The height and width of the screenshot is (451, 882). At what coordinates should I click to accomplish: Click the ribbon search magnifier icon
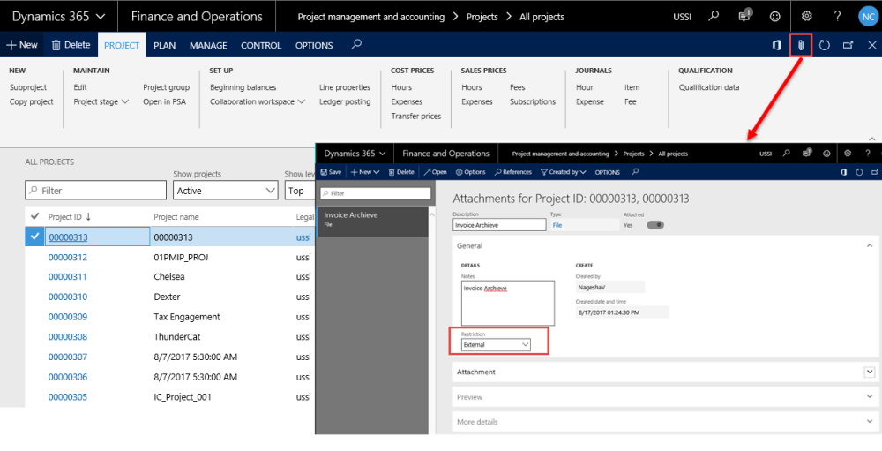(x=356, y=44)
